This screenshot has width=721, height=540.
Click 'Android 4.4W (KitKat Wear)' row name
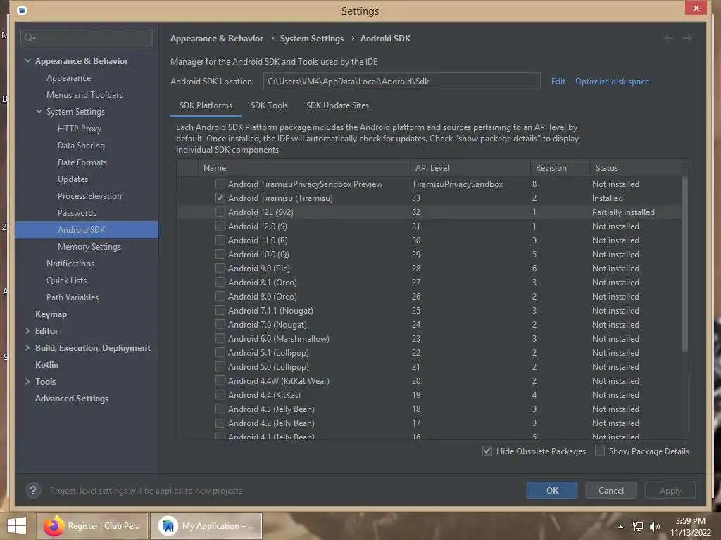tap(278, 380)
